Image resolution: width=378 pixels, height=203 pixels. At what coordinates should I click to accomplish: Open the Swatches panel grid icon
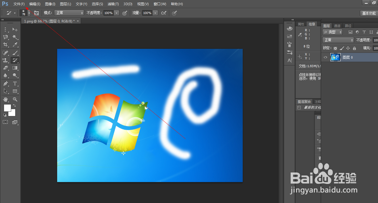point(290,36)
